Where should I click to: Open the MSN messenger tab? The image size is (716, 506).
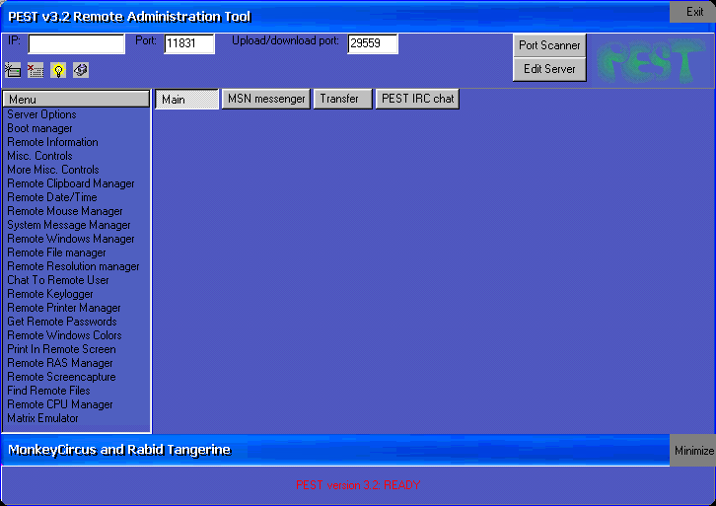[266, 99]
